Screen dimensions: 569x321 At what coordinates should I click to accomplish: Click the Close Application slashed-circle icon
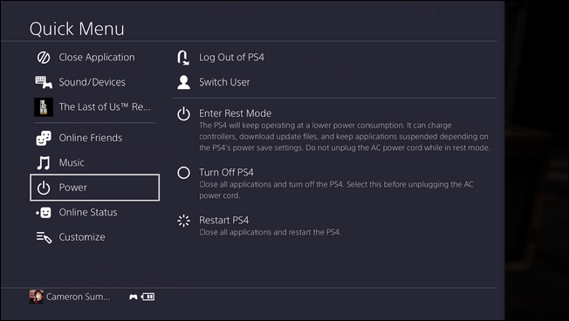pyautogui.click(x=44, y=58)
